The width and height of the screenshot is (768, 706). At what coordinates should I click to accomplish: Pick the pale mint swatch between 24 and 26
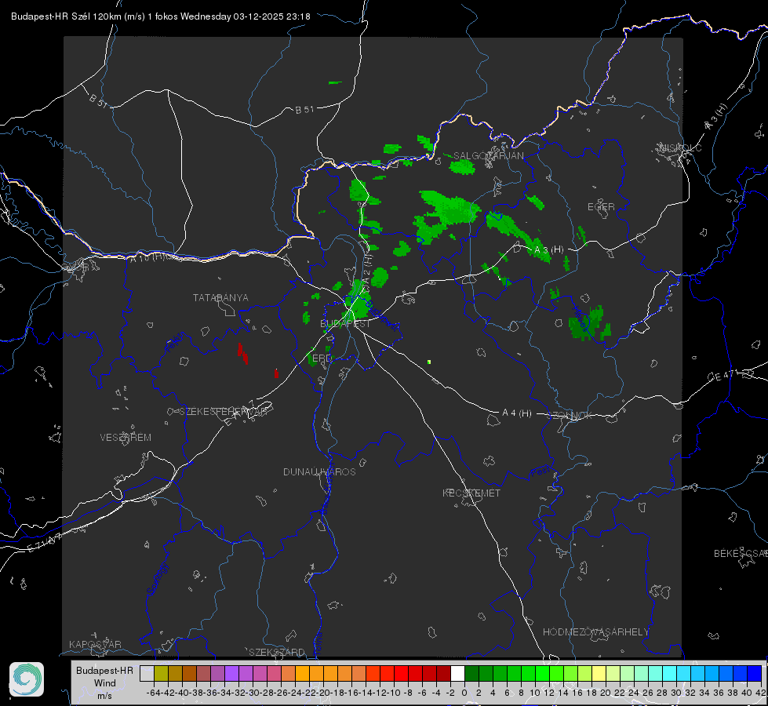click(641, 673)
